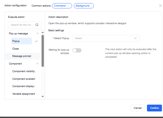Choose the Message prompt action

(22, 56)
